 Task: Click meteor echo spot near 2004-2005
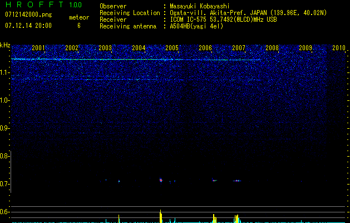point(161,180)
